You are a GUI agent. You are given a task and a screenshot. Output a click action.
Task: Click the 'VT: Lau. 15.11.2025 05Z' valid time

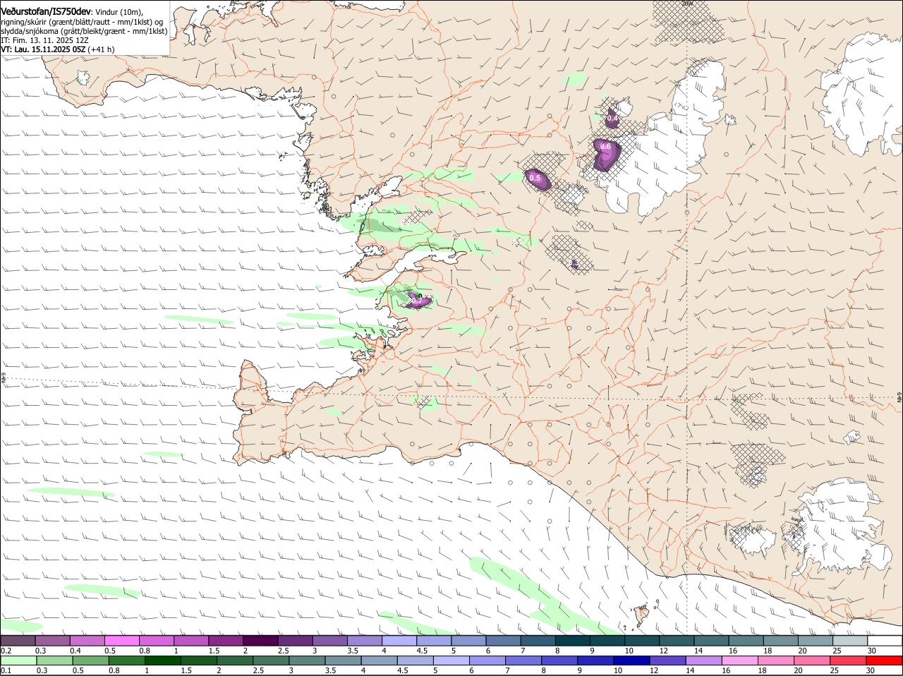[43, 49]
